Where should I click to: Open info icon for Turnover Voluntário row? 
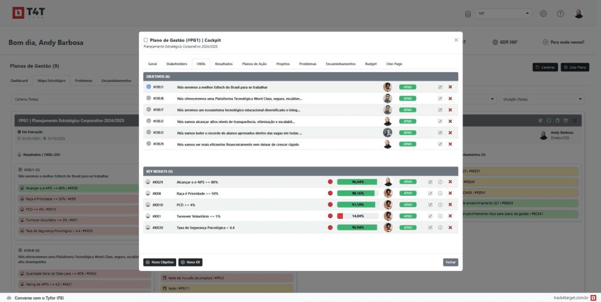tap(440, 216)
